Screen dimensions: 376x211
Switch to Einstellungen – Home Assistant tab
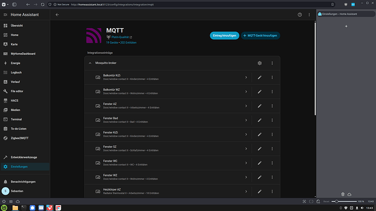coord(346,14)
